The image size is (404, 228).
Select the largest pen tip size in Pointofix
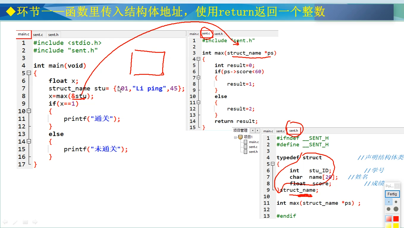[395, 209]
